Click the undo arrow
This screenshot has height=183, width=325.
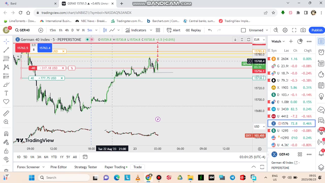pyautogui.click(x=210, y=30)
